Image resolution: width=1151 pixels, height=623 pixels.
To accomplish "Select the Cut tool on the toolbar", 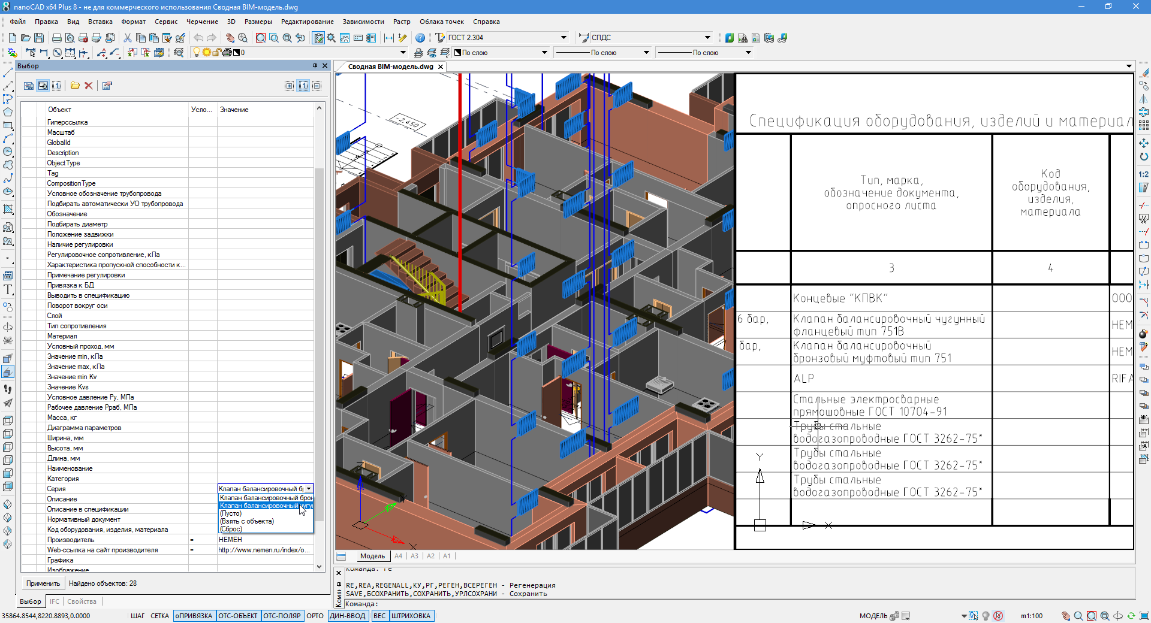I will tap(128, 37).
